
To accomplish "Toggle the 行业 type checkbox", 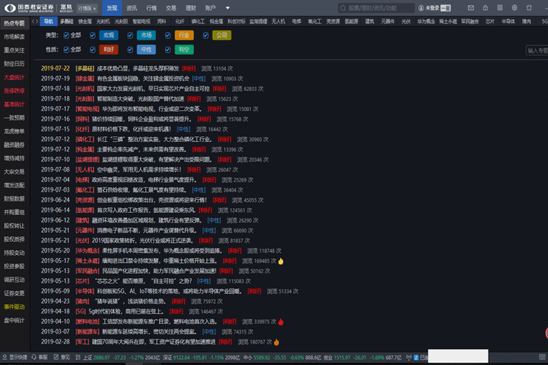I will 168,36.
